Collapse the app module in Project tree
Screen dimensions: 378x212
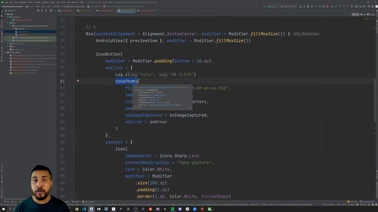pos(5,14)
